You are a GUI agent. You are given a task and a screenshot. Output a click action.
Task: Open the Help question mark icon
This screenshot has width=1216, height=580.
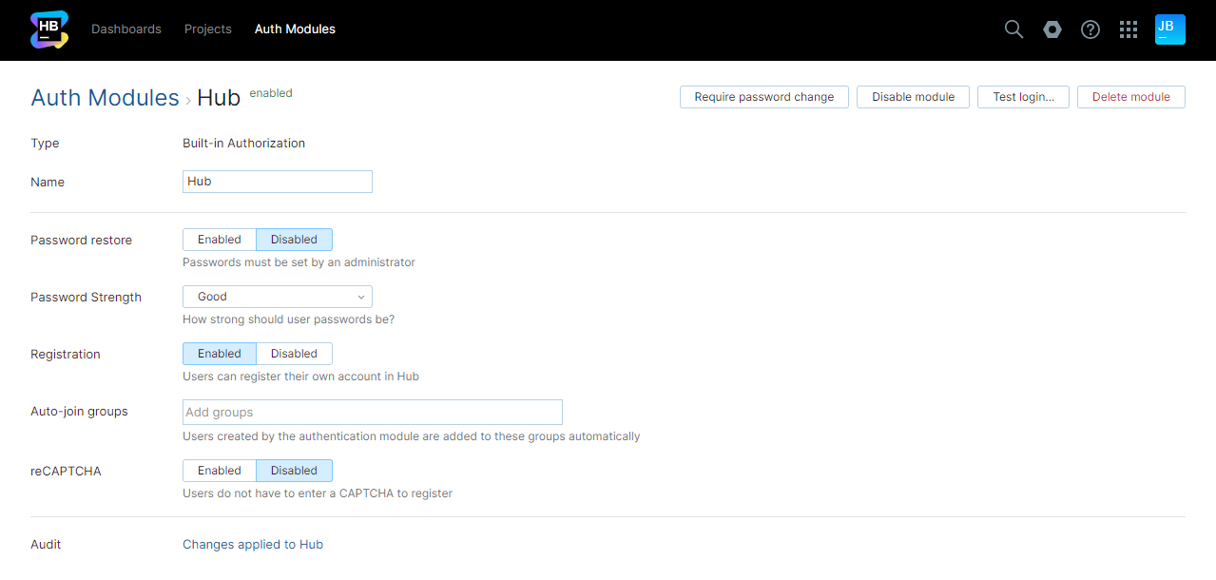click(1090, 29)
